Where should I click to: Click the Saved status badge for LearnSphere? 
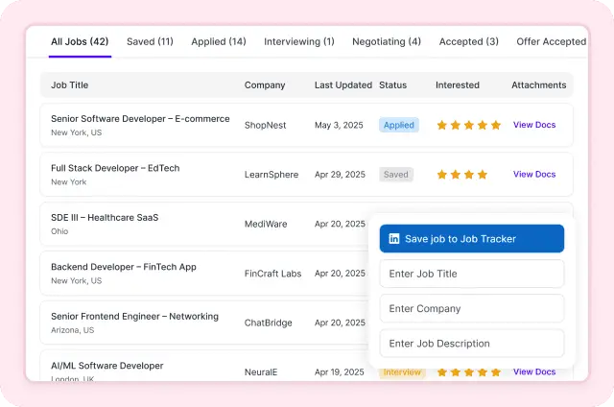(x=396, y=175)
